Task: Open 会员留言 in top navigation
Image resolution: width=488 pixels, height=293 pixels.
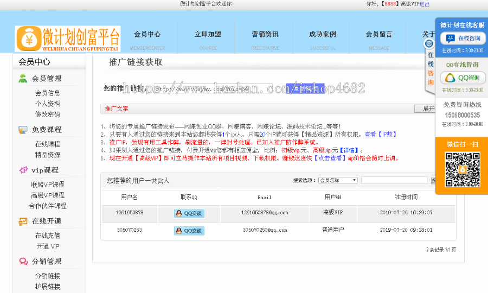Action: [379, 34]
